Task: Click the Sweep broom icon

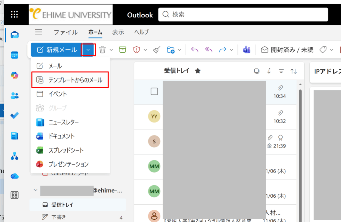Action: (x=157, y=50)
